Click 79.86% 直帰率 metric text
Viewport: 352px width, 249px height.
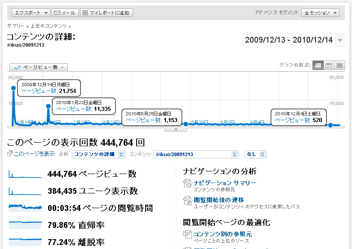coord(76,225)
